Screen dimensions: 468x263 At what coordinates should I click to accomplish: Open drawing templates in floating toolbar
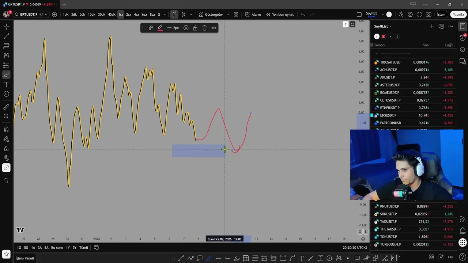(151, 28)
